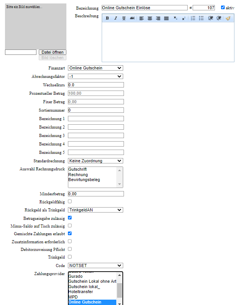The width and height of the screenshot is (236, 305).
Task: Click the Fixer Betrag field
Action: click(x=96, y=102)
